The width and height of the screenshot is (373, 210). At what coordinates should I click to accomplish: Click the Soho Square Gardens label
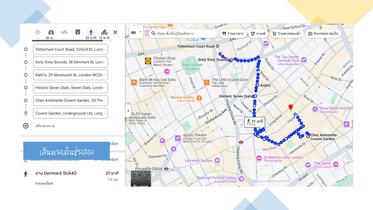tap(192, 67)
